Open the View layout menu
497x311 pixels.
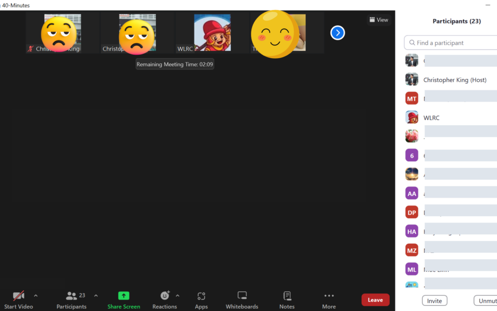[379, 20]
